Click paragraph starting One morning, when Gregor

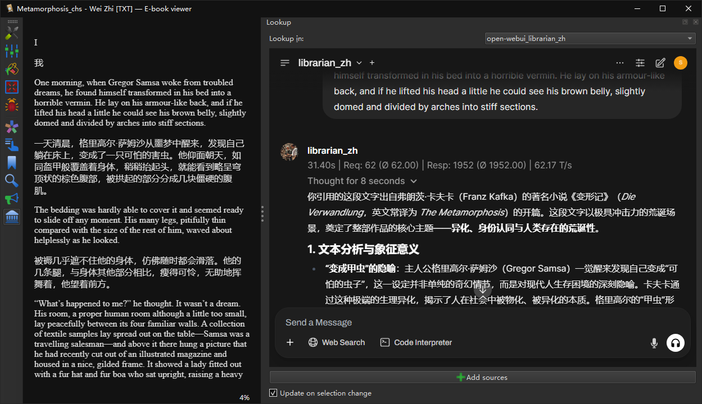140,103
